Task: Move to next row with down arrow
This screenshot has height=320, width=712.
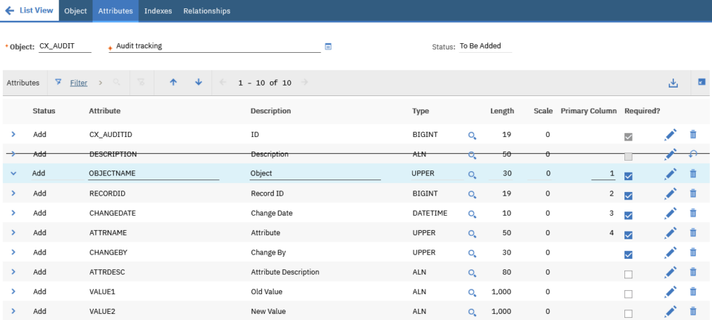Action: [x=198, y=82]
